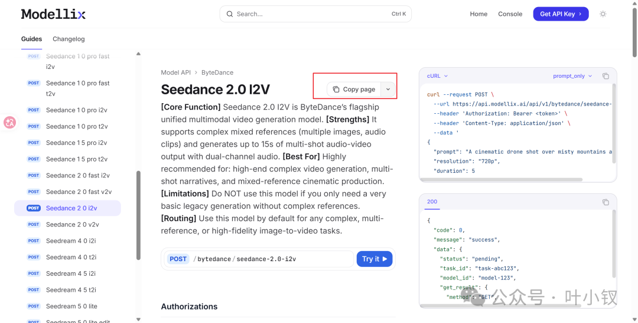This screenshot has height=323, width=638.
Task: Click the Copy page button
Action: 354,89
